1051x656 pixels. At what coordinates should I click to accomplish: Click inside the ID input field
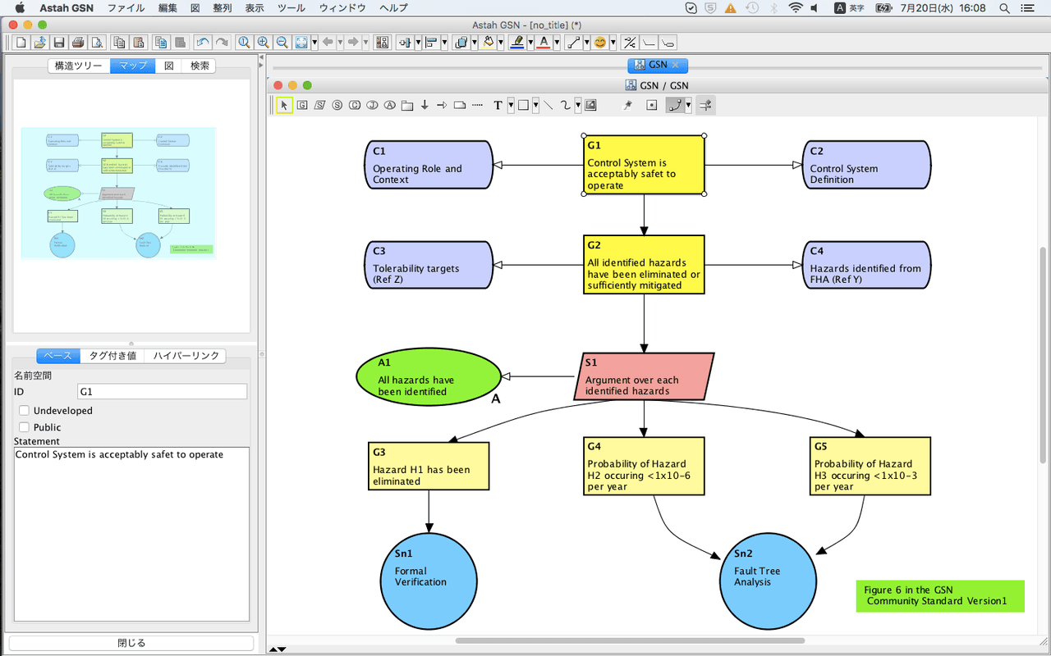tap(162, 392)
